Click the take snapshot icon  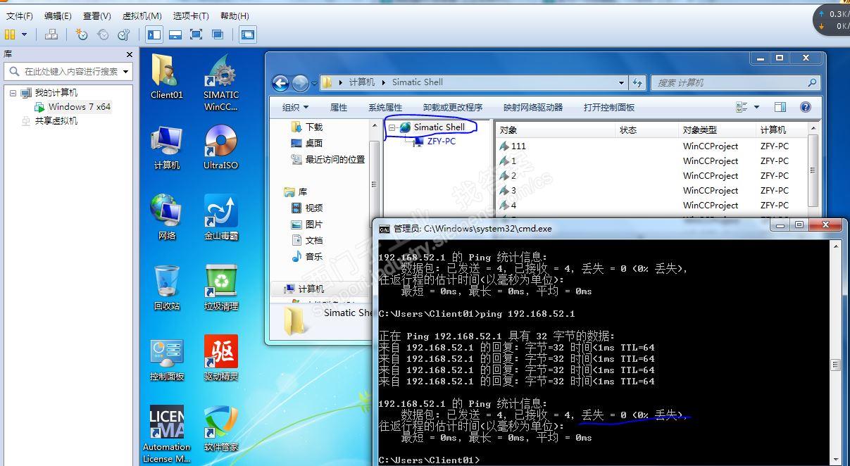(x=82, y=34)
